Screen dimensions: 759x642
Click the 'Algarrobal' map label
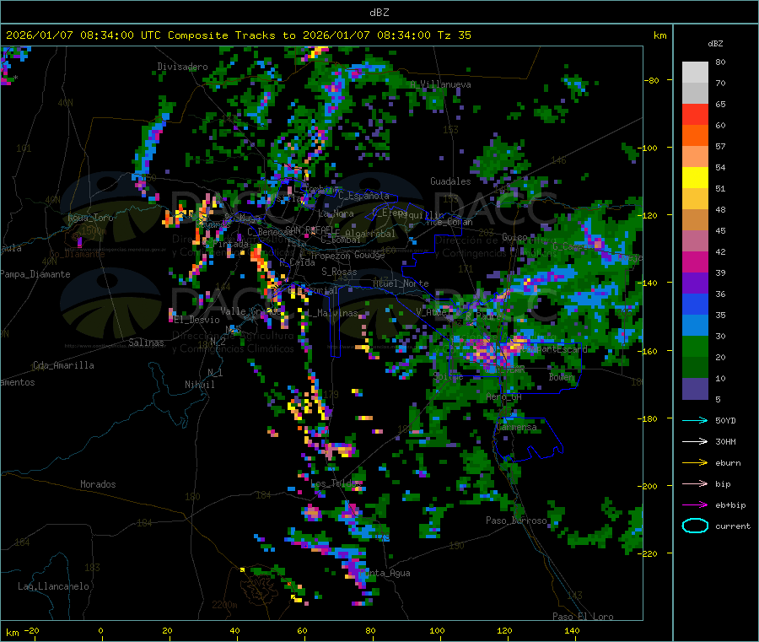370,234
